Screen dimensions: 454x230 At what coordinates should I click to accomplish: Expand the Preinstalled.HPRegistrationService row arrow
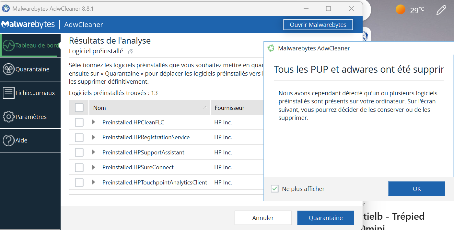tap(94, 137)
